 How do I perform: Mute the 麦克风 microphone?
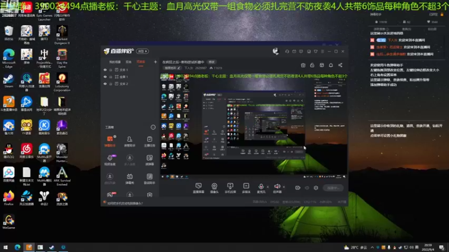tap(261, 188)
